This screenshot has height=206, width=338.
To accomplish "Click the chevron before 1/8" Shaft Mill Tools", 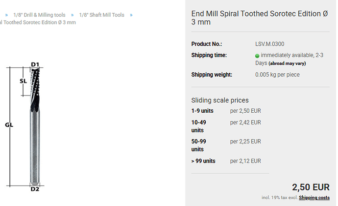I will point(72,15).
